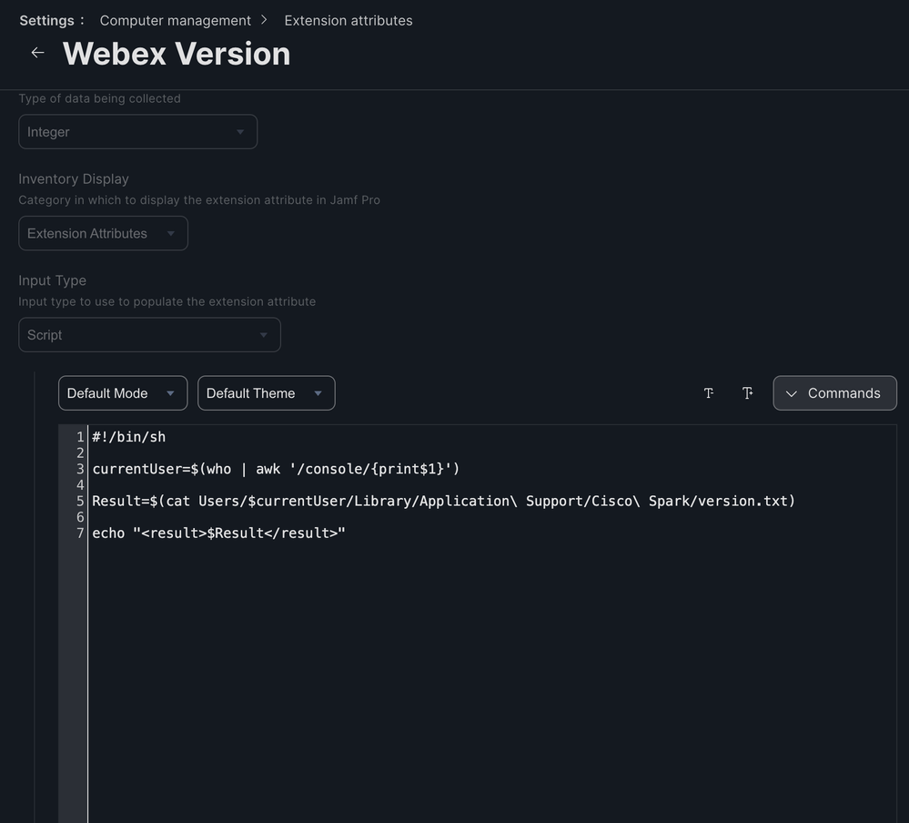
Task: Click the Commands button chevron icon
Action: pos(792,394)
